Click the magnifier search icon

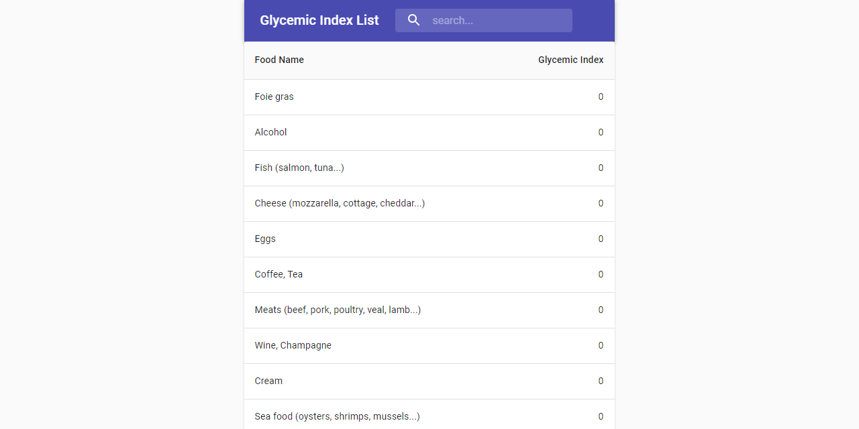(414, 20)
